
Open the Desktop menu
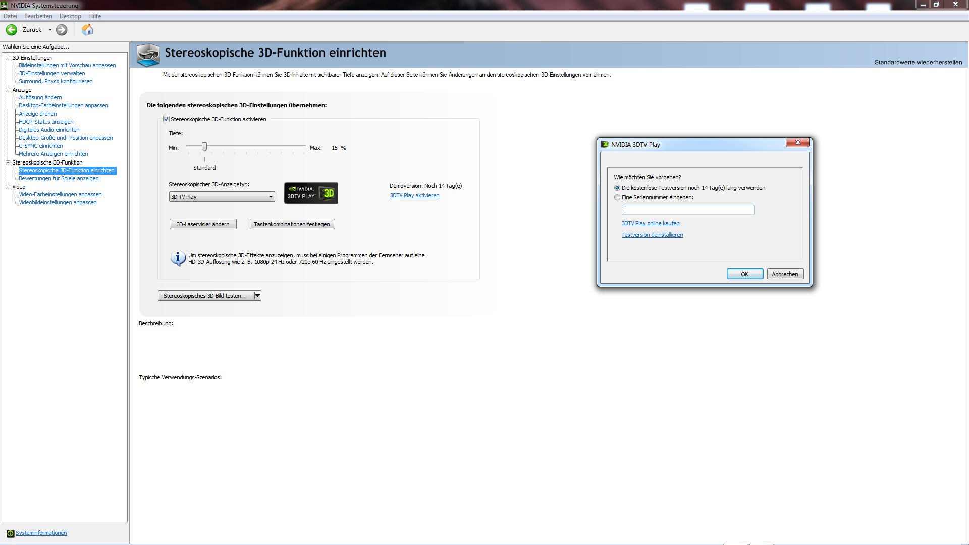(x=70, y=16)
